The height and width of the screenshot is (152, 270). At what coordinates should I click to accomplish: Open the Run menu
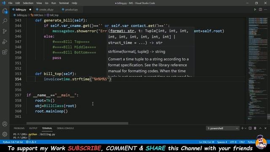click(54, 3)
